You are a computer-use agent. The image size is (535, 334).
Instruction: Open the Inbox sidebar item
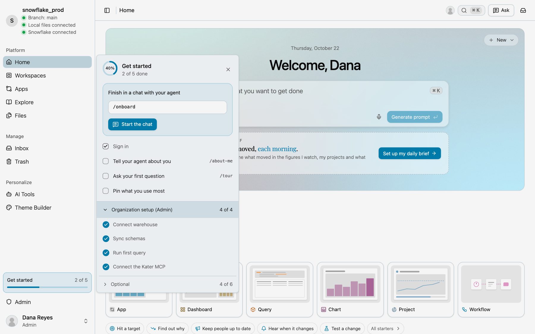tap(47, 148)
